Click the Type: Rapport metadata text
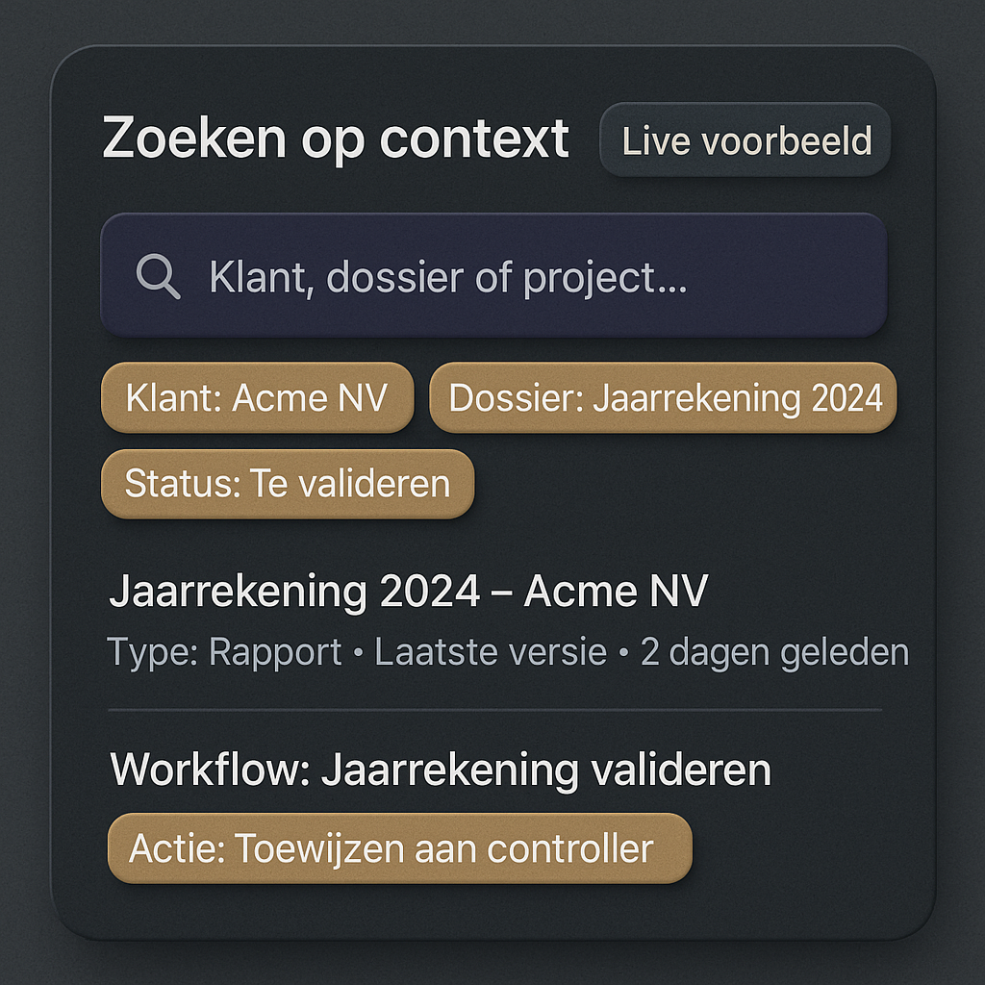This screenshot has height=985, width=985. click(x=224, y=652)
